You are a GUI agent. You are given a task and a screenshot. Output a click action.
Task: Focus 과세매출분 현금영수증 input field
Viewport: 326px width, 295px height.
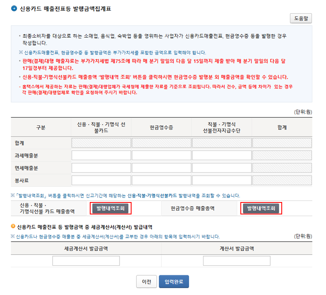tap(161, 155)
